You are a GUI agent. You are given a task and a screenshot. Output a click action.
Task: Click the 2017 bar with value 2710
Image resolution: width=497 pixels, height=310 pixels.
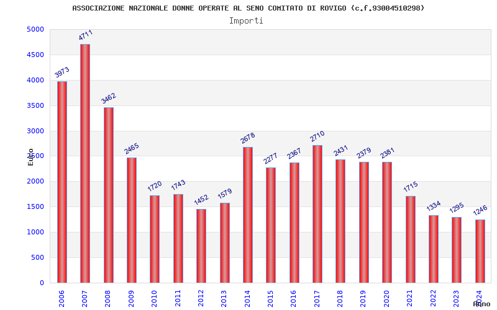tap(317, 214)
